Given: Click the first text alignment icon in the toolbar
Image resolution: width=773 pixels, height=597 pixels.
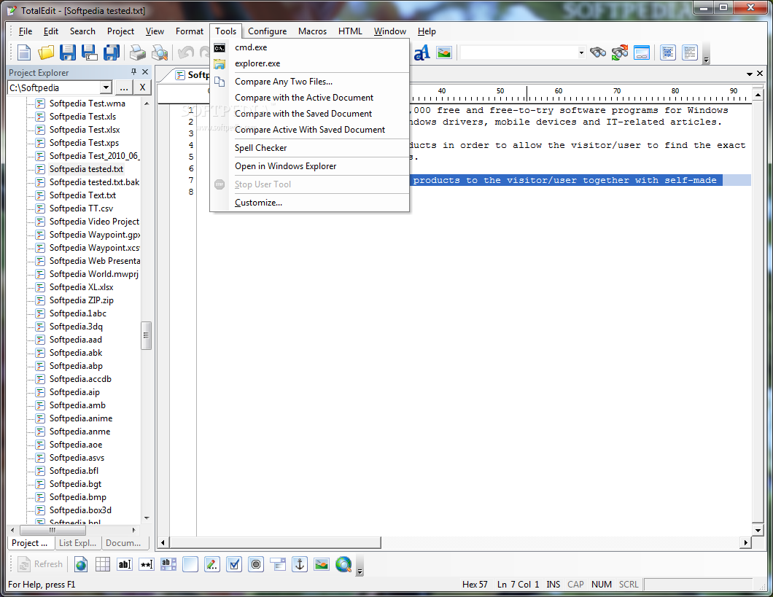Looking at the screenshot, I should [668, 52].
